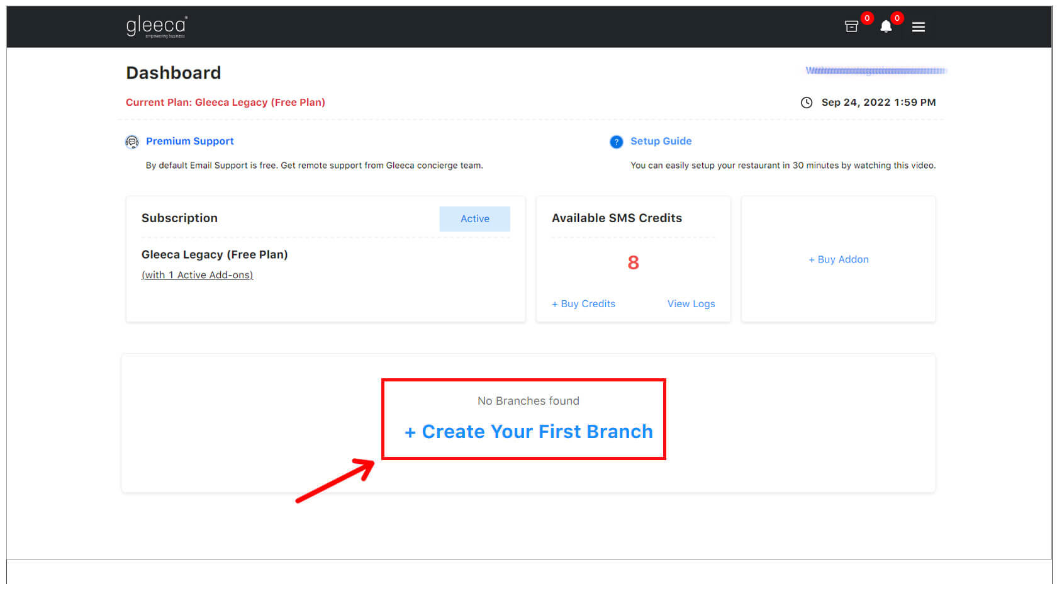Click the Setup Guide question mark icon
Screen dimensions: 1057x591
pyautogui.click(x=617, y=142)
